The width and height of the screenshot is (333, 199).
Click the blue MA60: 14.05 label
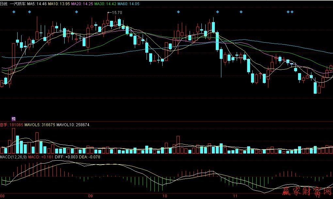tap(128, 4)
